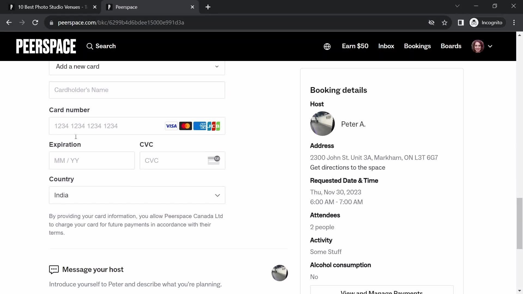Open Search in Peerspace header
Image resolution: width=523 pixels, height=294 pixels.
[x=101, y=46]
